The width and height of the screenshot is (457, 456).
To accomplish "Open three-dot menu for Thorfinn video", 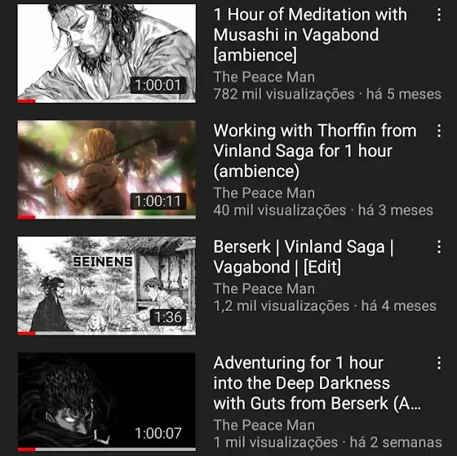I will [439, 131].
